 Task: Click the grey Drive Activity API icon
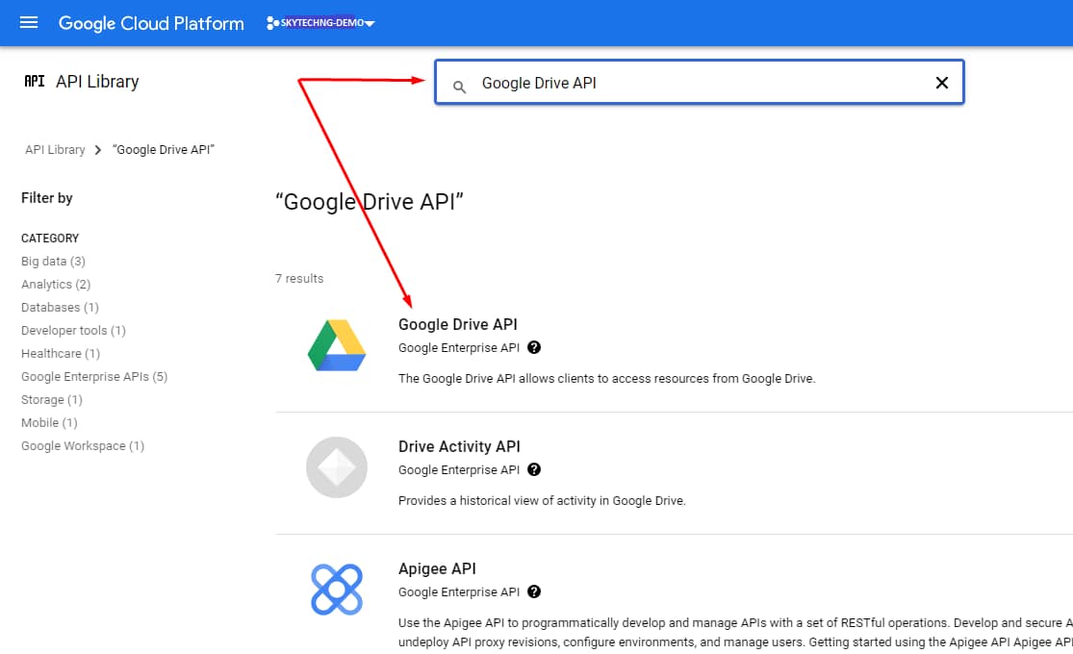(337, 467)
